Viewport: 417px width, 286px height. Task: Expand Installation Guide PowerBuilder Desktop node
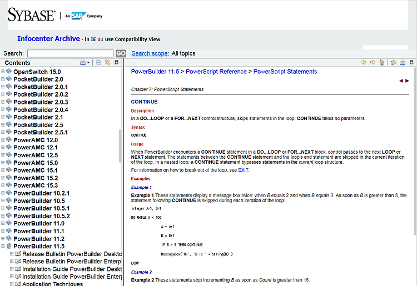[12, 269]
